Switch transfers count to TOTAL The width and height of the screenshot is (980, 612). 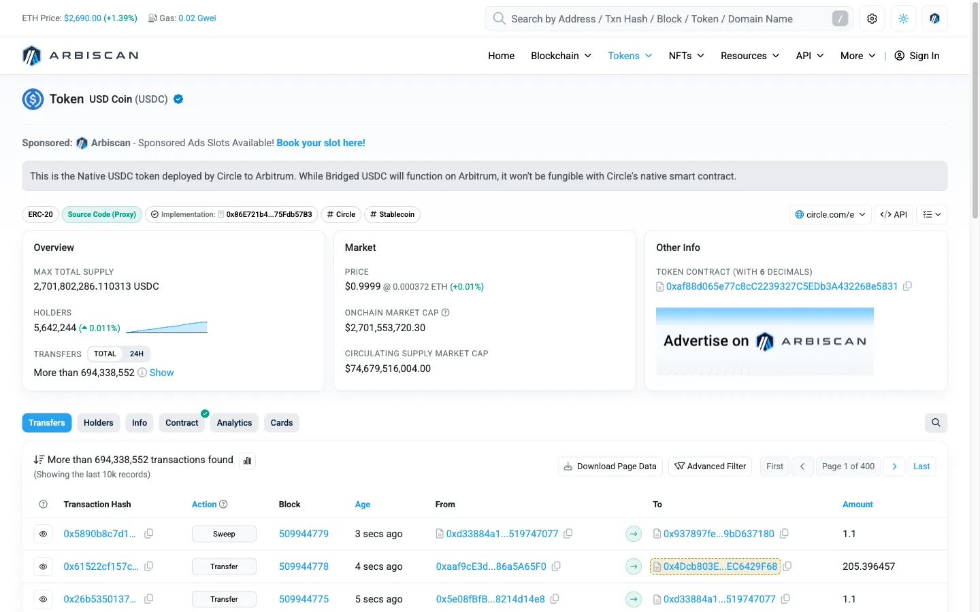tap(105, 354)
